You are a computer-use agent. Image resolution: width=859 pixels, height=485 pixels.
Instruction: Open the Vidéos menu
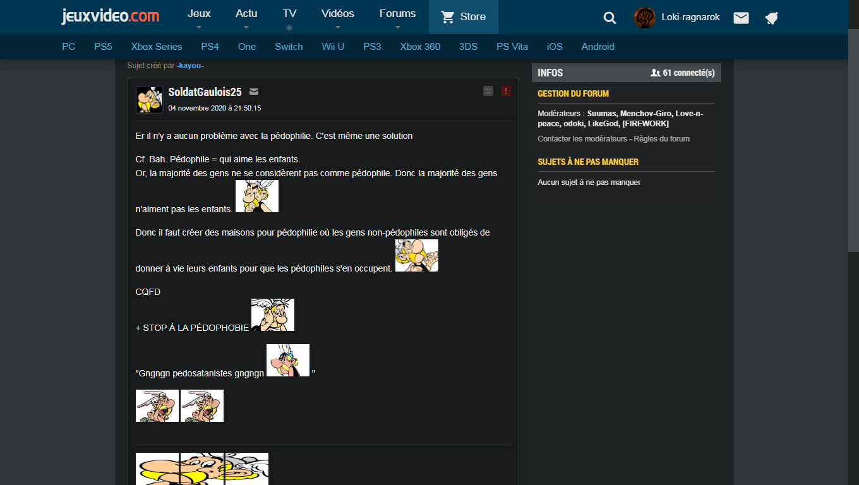pyautogui.click(x=338, y=13)
